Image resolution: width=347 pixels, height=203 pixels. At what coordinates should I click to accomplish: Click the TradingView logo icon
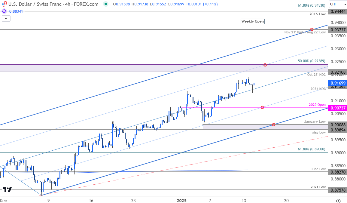click(x=7, y=189)
